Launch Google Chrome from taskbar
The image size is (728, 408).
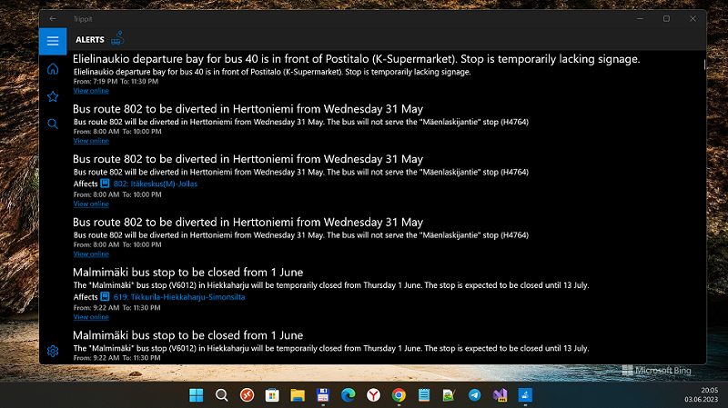(399, 395)
